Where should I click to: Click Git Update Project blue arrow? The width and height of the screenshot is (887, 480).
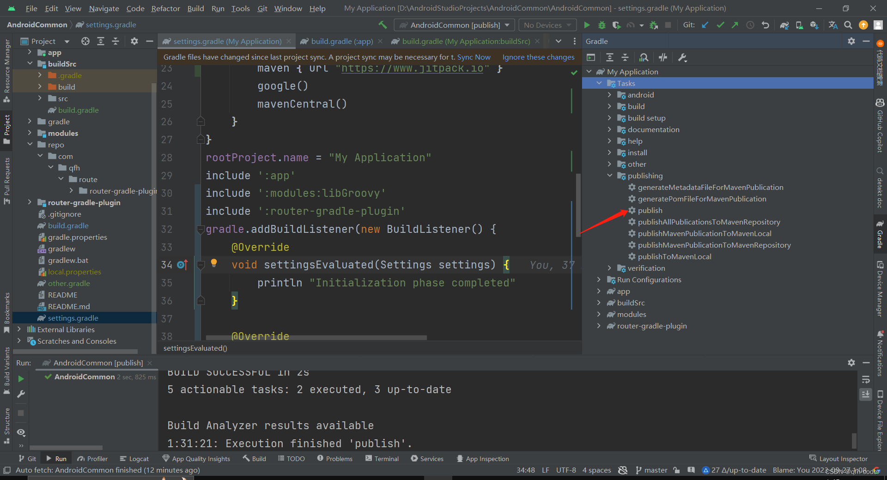click(x=705, y=25)
